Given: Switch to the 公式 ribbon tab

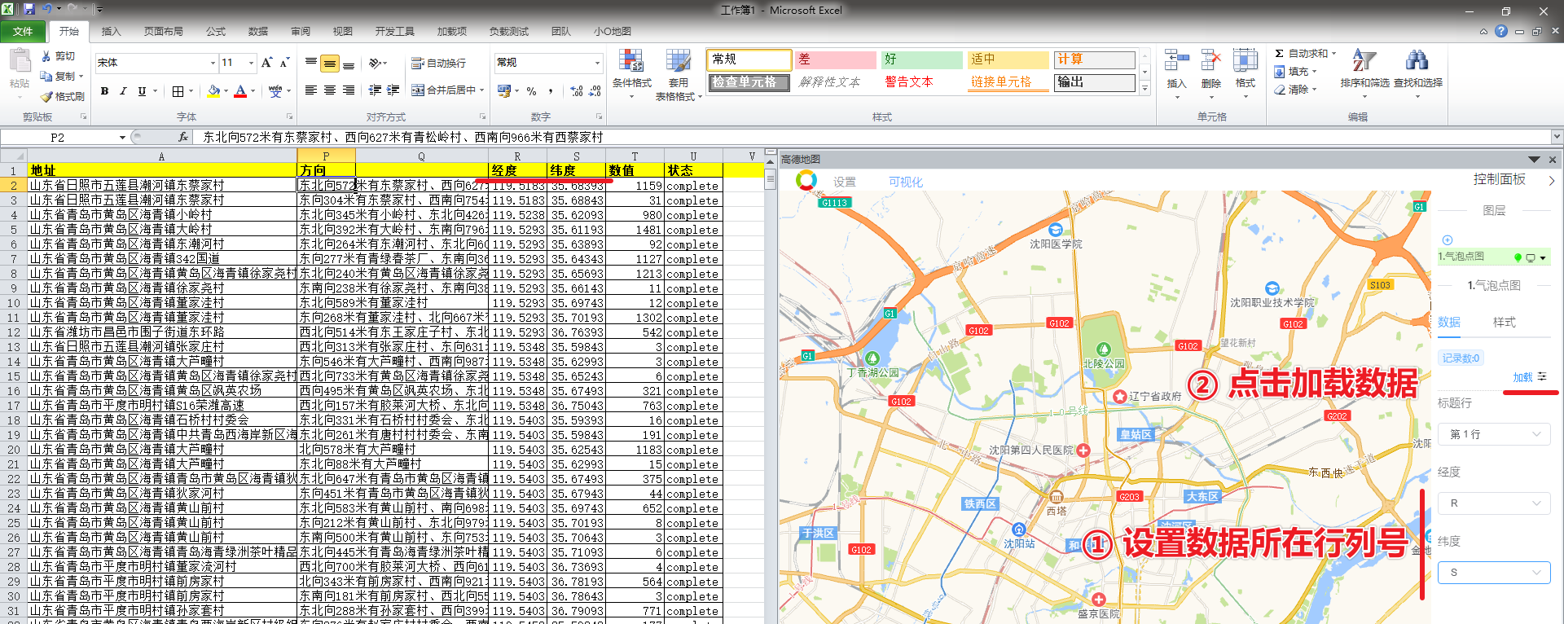Looking at the screenshot, I should pos(216,32).
